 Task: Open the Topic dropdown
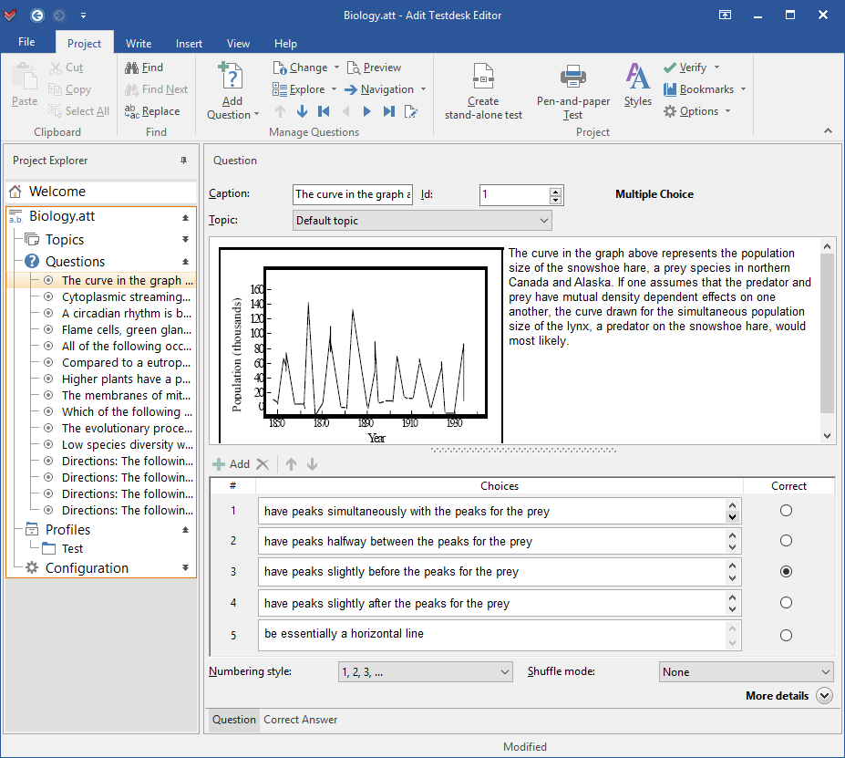pos(544,220)
